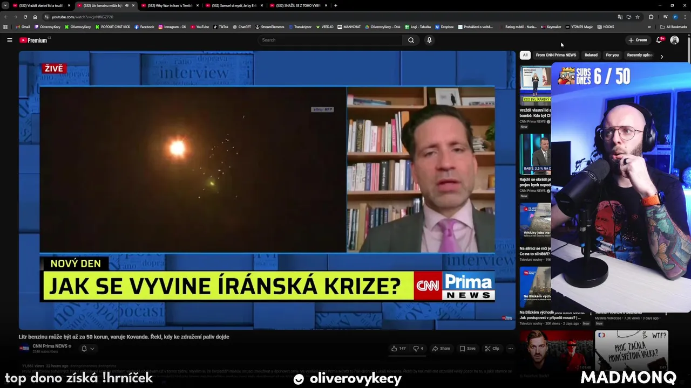Open the POPOUT CHAT KICK bookmark
The width and height of the screenshot is (691, 388).
(x=113, y=27)
